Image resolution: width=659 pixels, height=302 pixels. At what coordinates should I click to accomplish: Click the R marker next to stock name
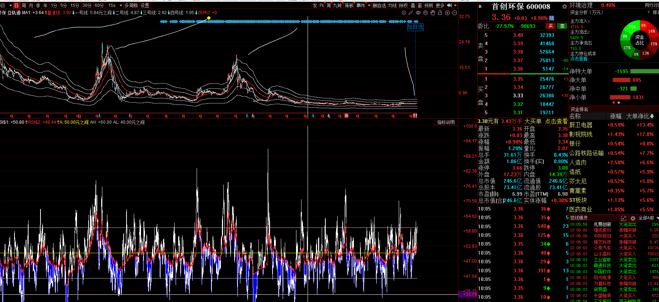click(480, 7)
